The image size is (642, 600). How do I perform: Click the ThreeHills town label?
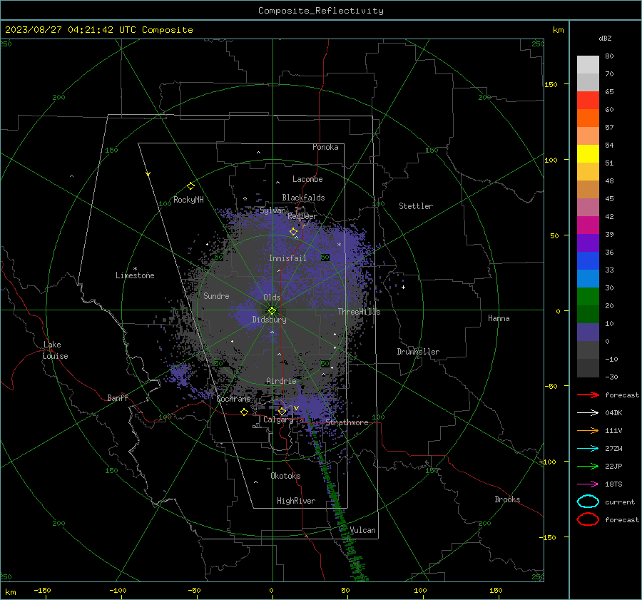[x=359, y=312]
